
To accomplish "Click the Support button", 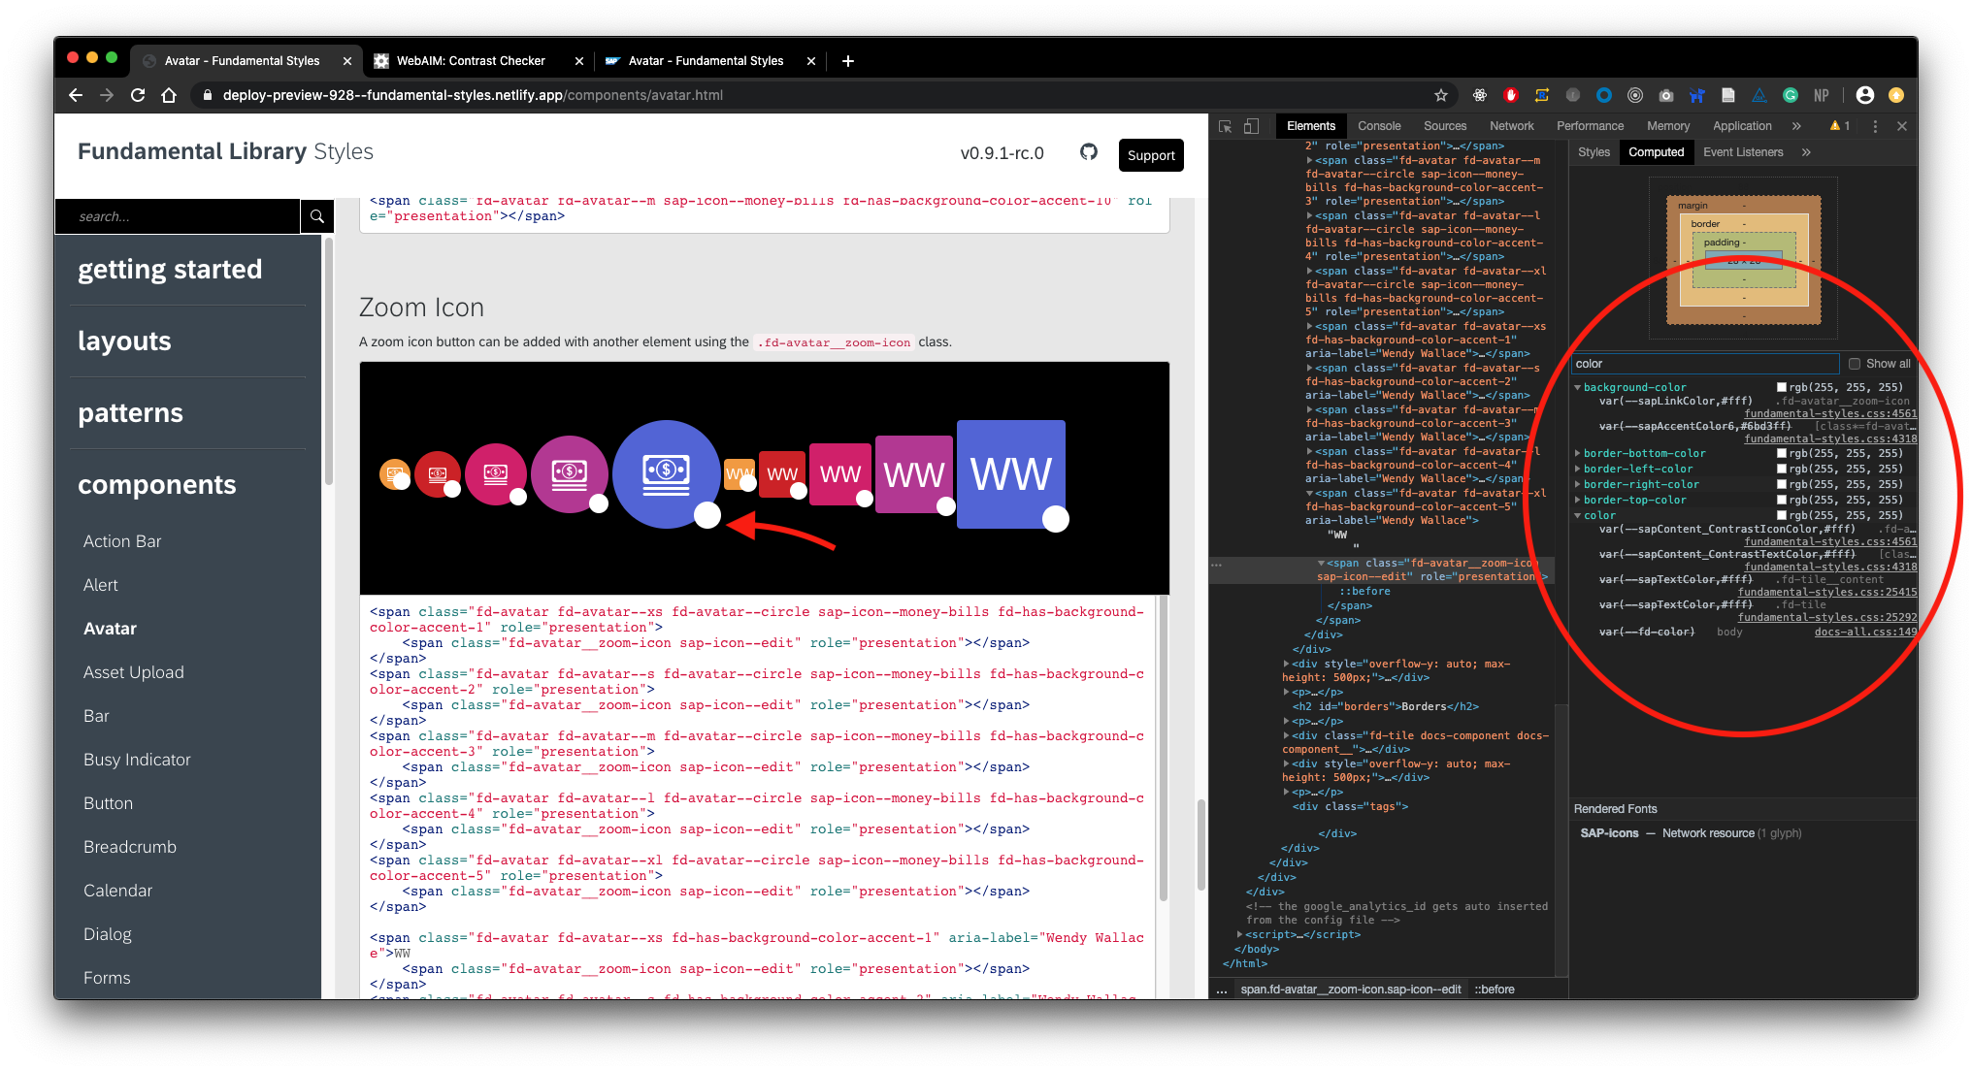I will click(x=1151, y=155).
